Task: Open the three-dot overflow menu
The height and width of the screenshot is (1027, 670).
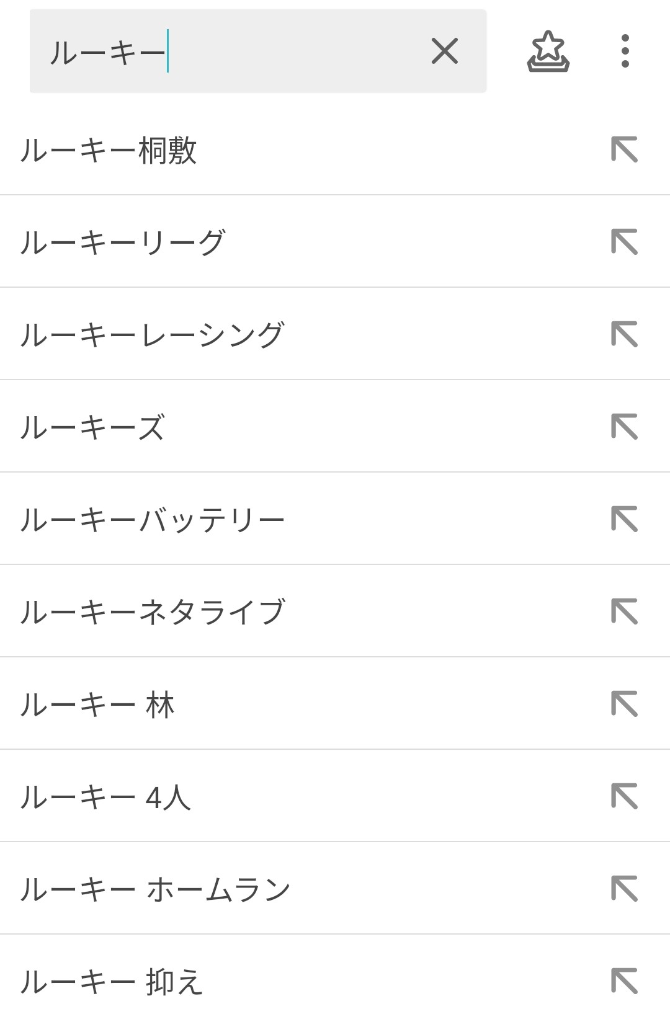Action: [x=625, y=51]
